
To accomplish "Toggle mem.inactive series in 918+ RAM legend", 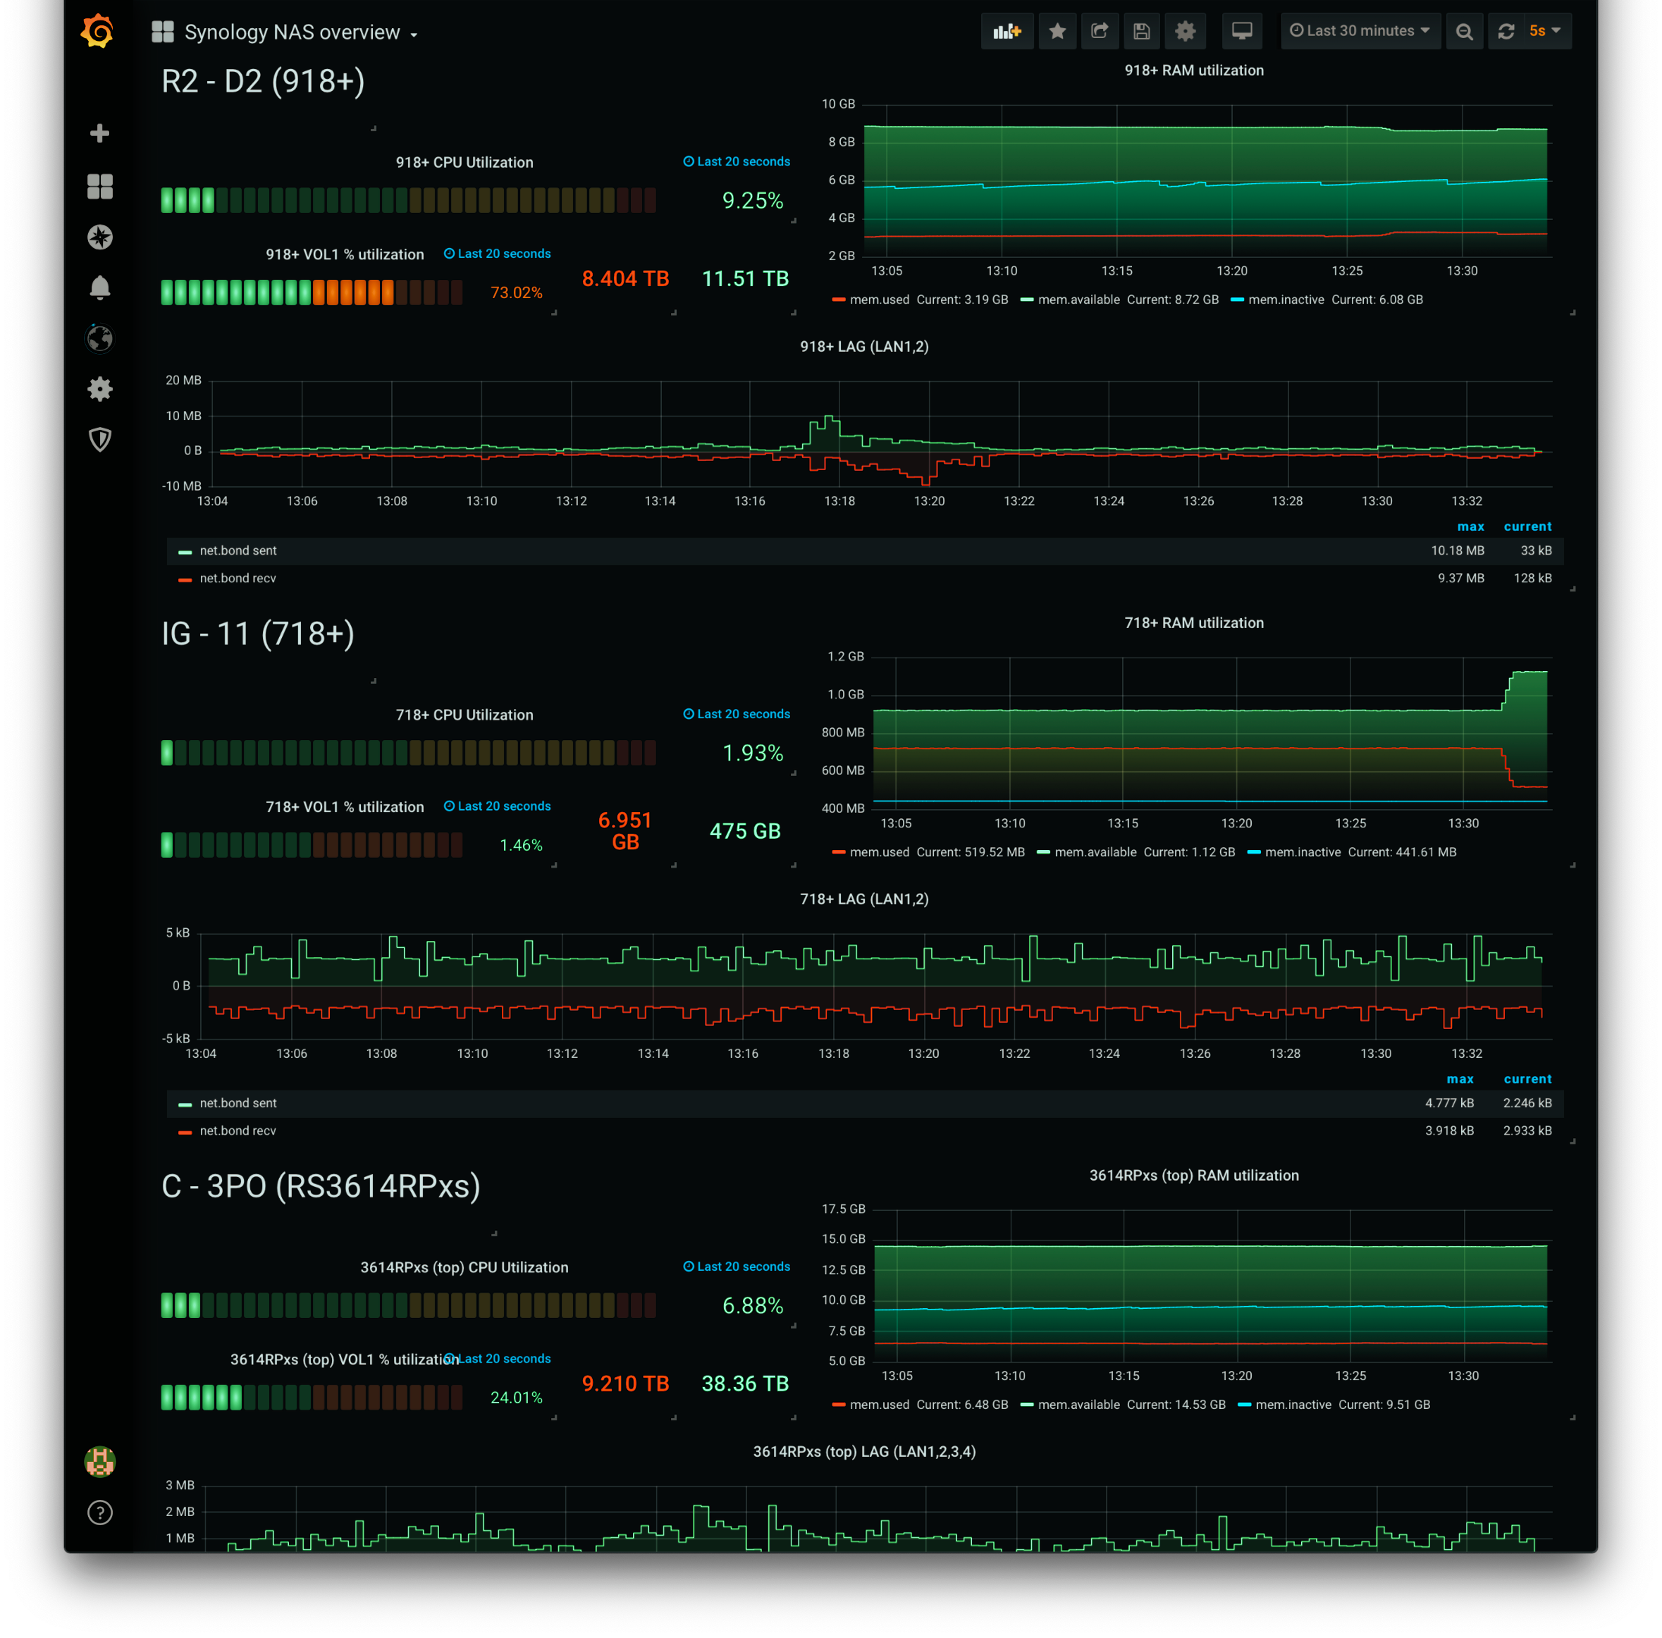I will [x=1286, y=300].
